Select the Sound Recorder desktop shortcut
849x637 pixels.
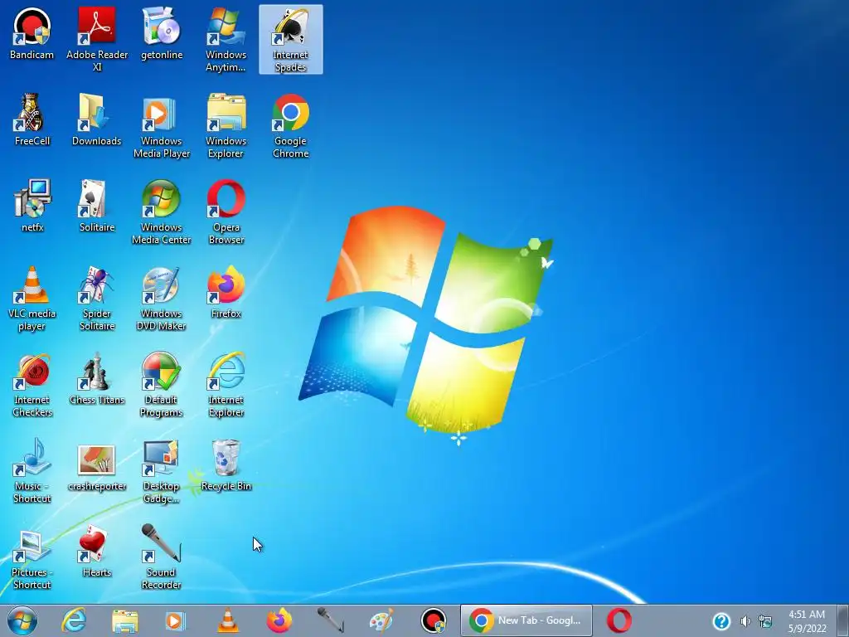pos(162,557)
